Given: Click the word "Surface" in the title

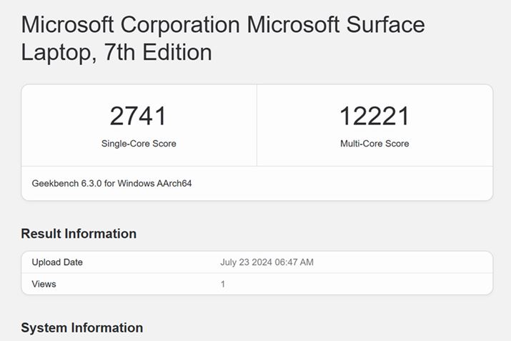Looking at the screenshot, I should click(386, 25).
